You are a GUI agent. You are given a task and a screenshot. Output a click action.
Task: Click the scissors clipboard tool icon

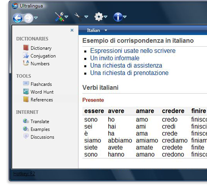tap(78, 17)
